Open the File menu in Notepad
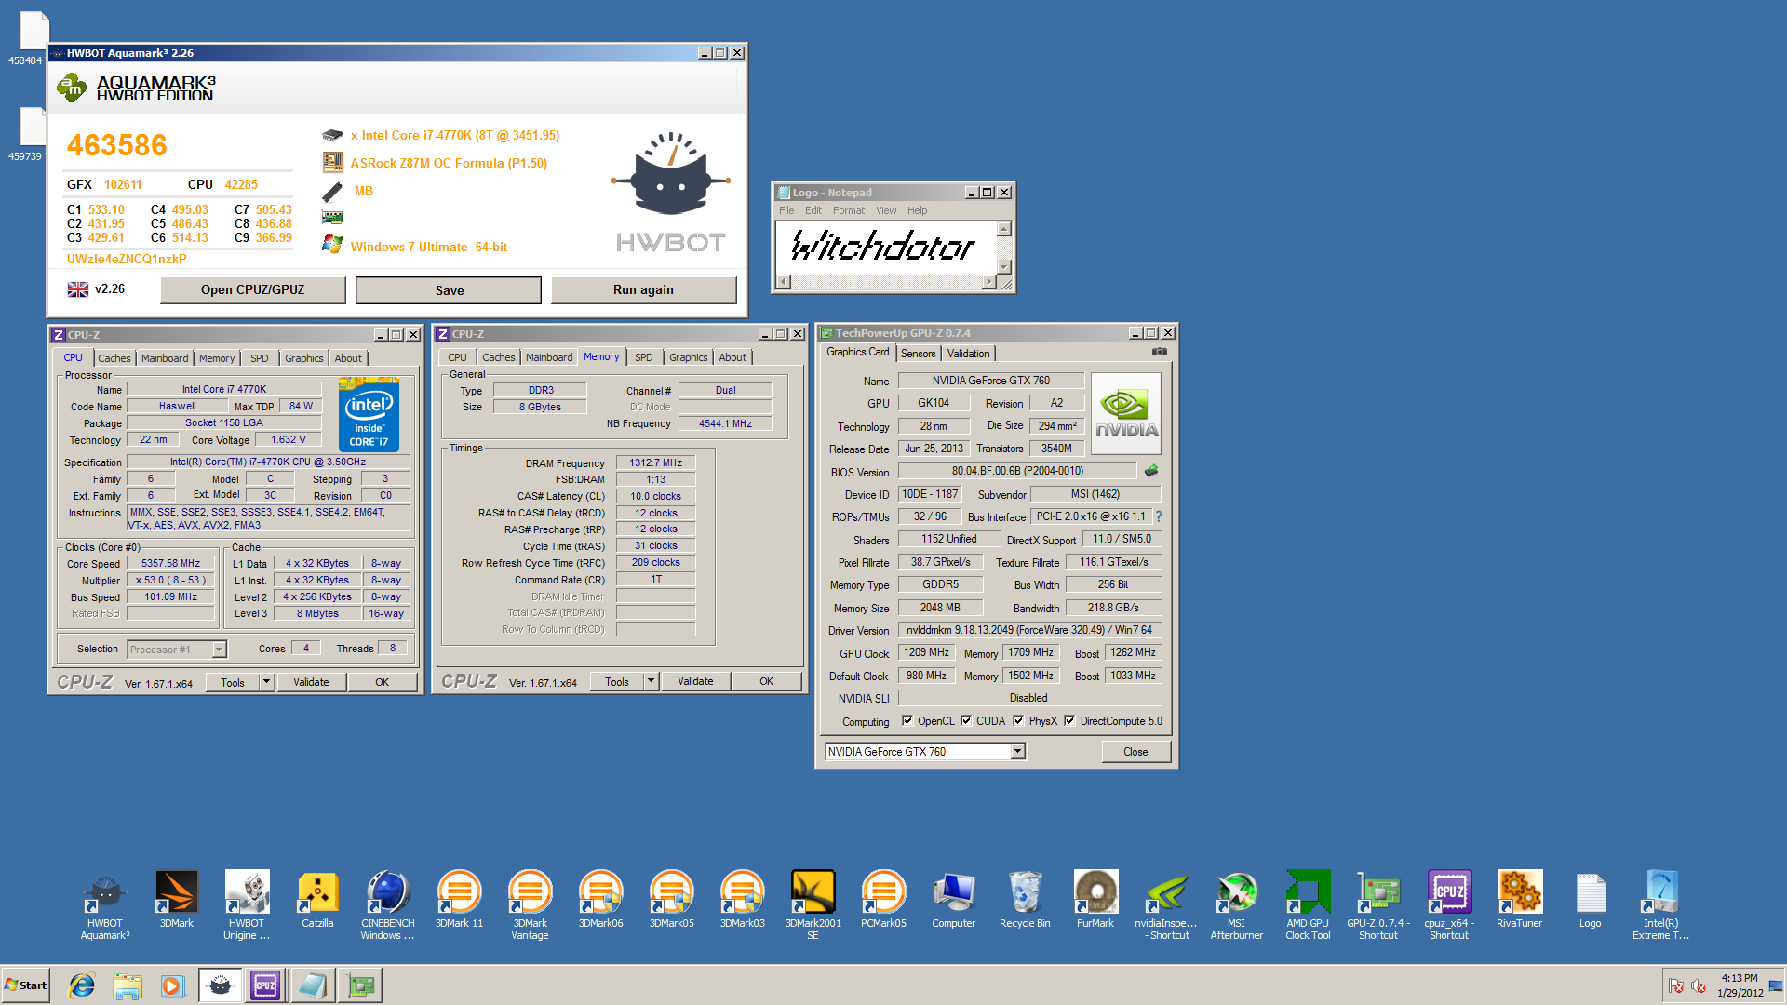This screenshot has width=1787, height=1005. click(786, 210)
